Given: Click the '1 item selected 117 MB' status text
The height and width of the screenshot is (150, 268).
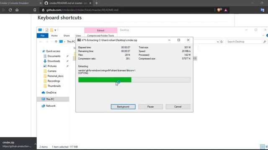Looking at the screenshot, I should click(64, 147).
